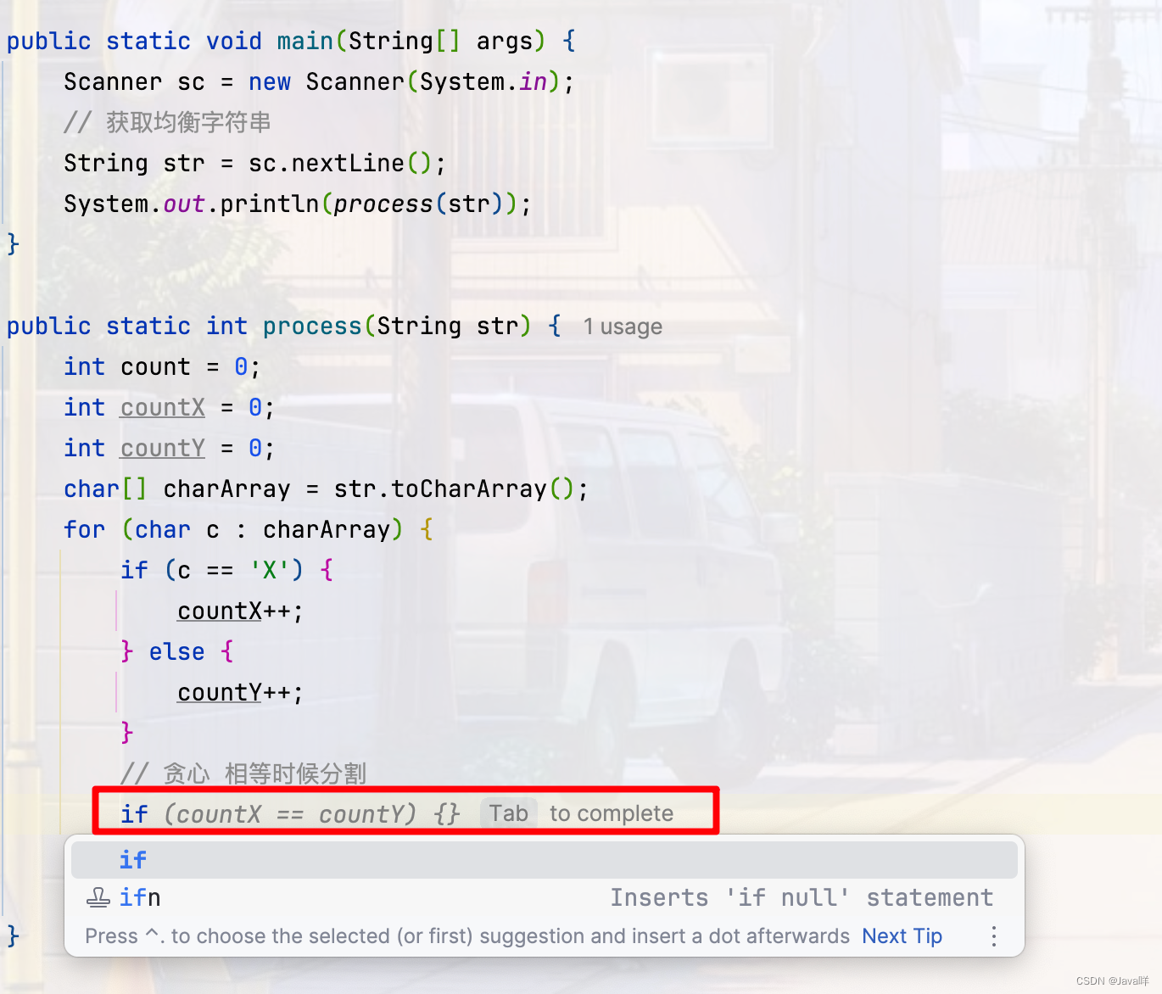This screenshot has height=994, width=1162.
Task: Click the 'countX++' statement
Action: [x=240, y=611]
